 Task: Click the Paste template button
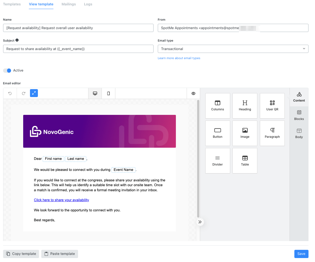[60, 254]
